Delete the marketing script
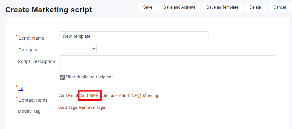292x129 pixels. tap(255, 7)
